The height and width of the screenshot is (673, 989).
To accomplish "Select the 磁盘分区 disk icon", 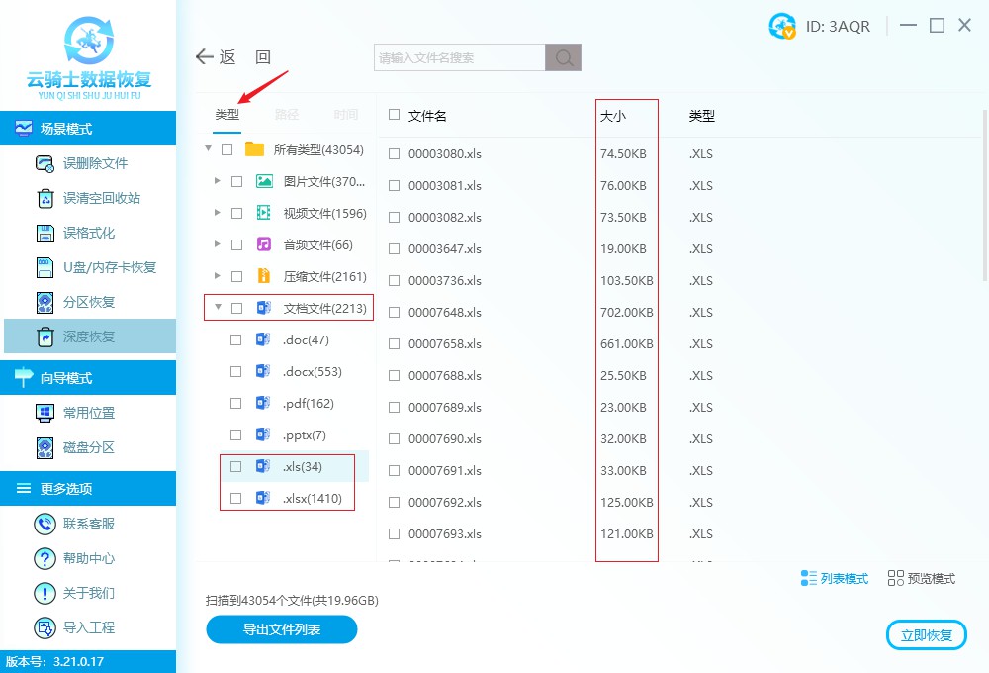I will (45, 447).
